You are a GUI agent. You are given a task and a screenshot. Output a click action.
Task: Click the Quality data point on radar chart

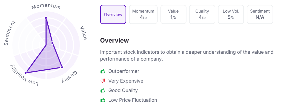pyautogui.click(x=62, y=67)
